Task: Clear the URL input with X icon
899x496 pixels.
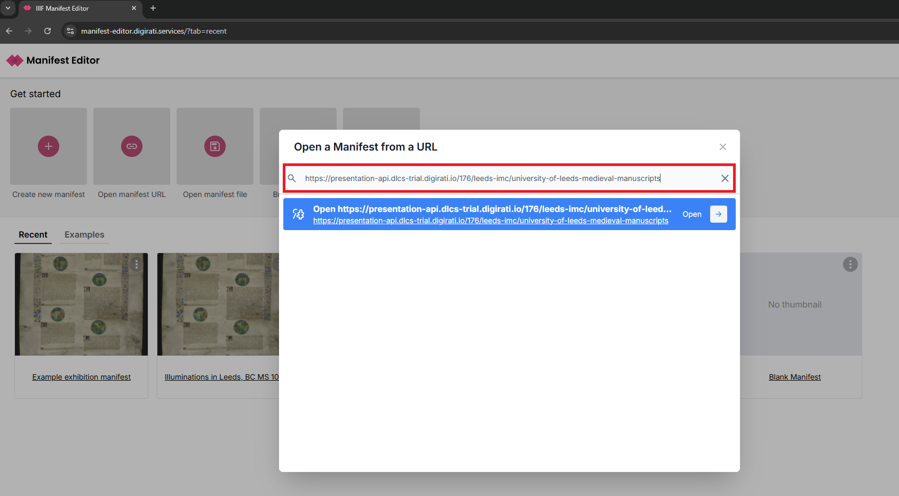Action: 725,178
